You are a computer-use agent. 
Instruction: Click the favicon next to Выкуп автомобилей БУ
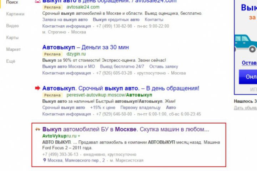(38, 129)
